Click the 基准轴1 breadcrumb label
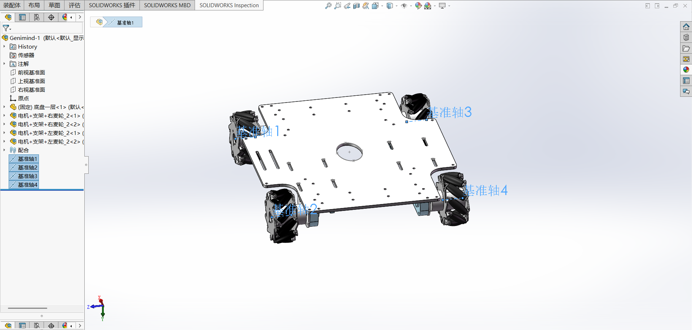The image size is (692, 330). click(125, 23)
